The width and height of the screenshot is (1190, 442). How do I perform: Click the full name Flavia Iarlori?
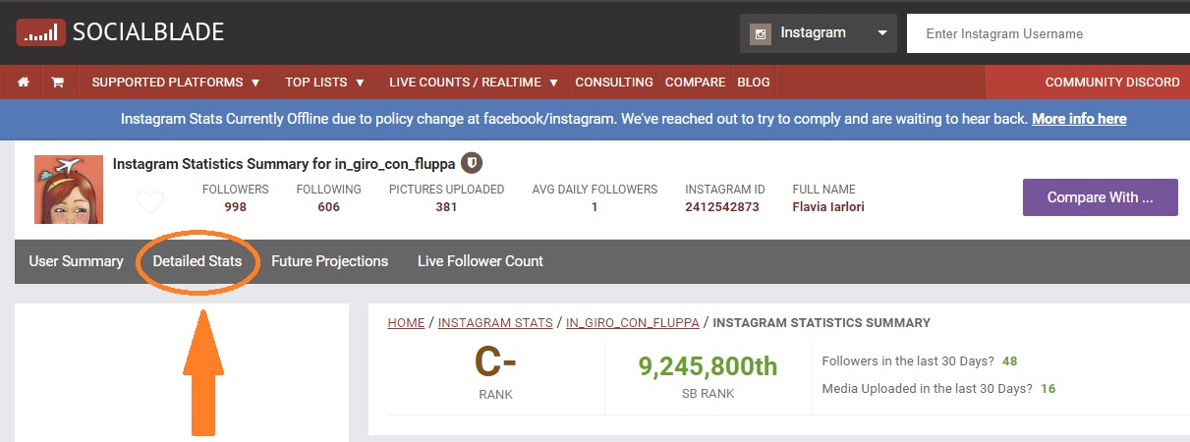click(x=828, y=207)
